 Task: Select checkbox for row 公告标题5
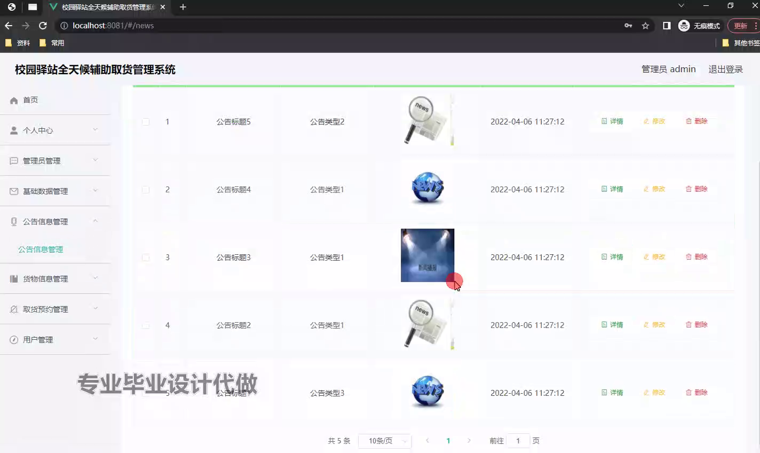(x=146, y=122)
